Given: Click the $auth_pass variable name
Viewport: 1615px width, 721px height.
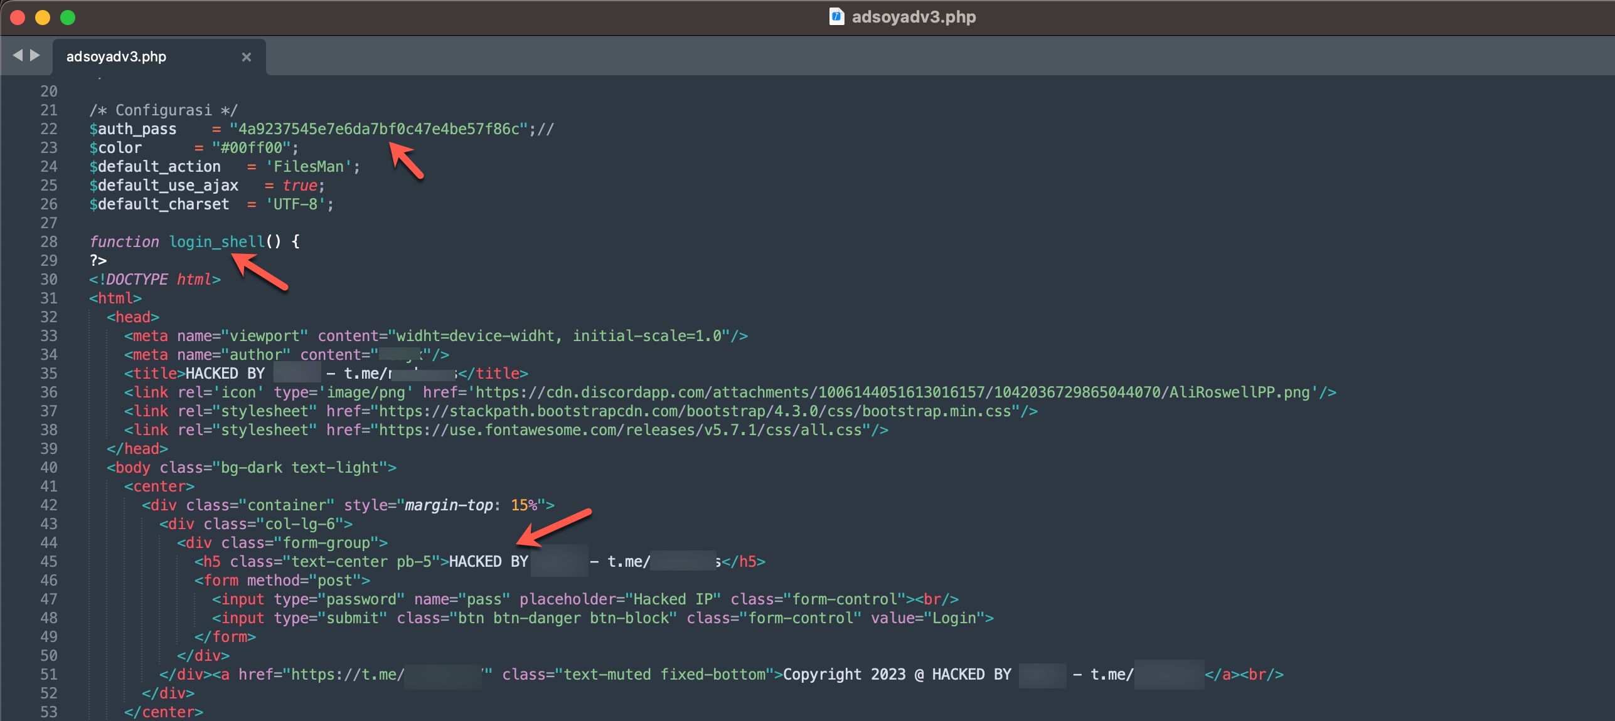Looking at the screenshot, I should [133, 129].
